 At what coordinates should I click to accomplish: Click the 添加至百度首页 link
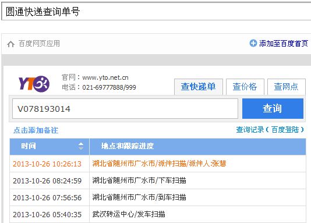[x=284, y=44]
